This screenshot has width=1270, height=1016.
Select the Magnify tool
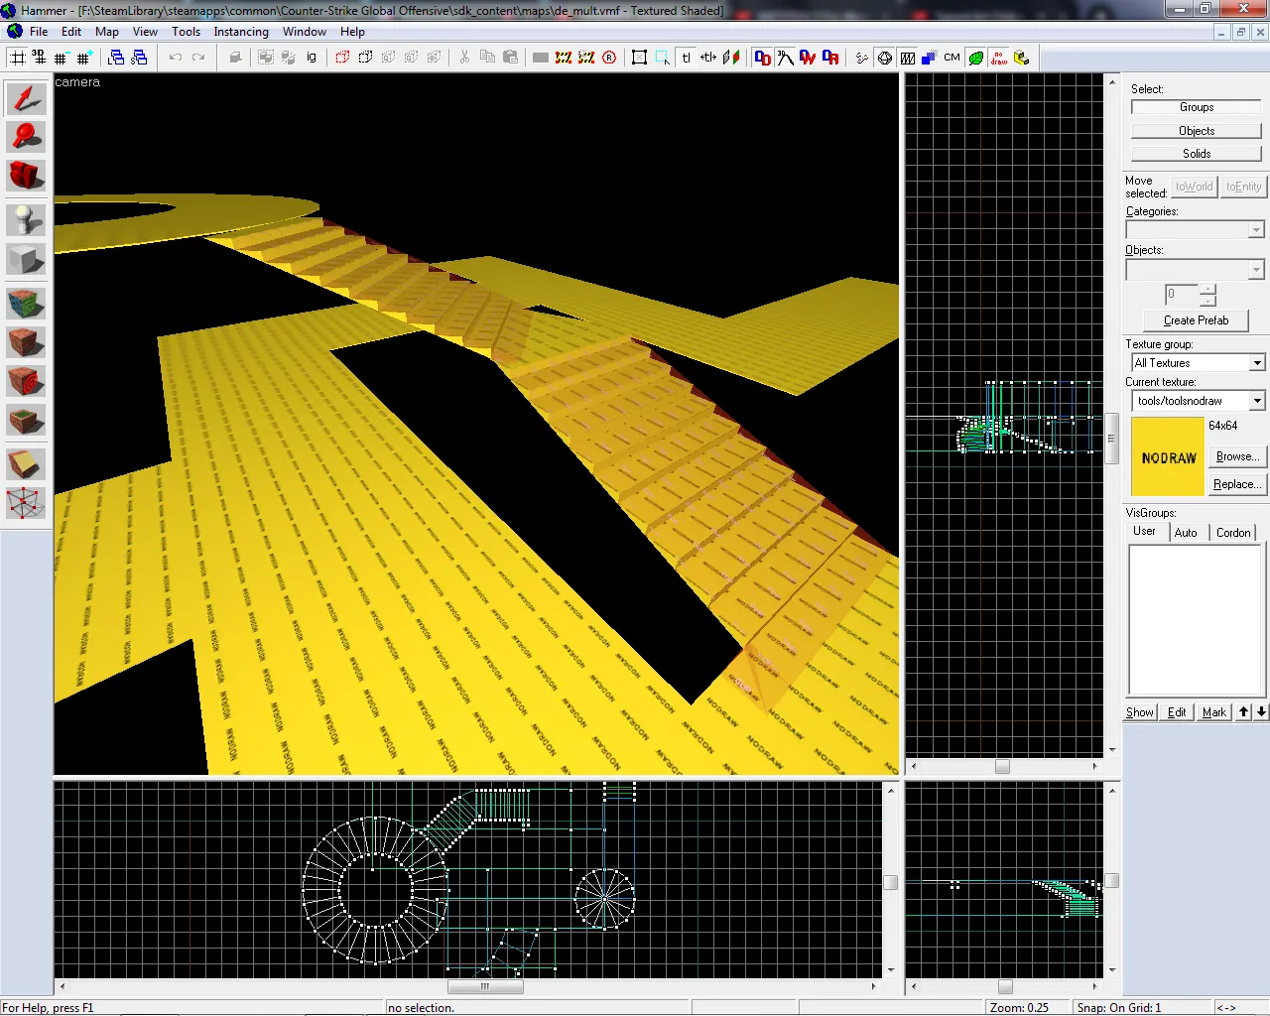point(26,137)
